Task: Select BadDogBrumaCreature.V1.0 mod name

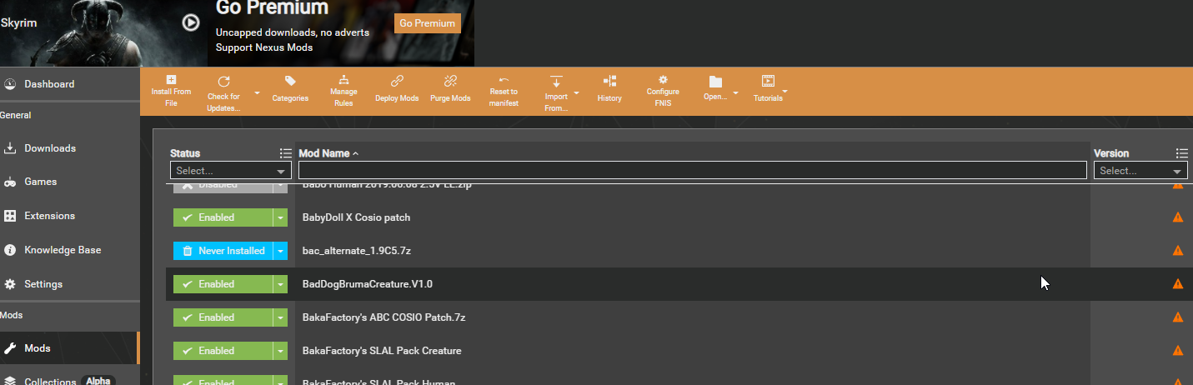Action: coord(367,284)
